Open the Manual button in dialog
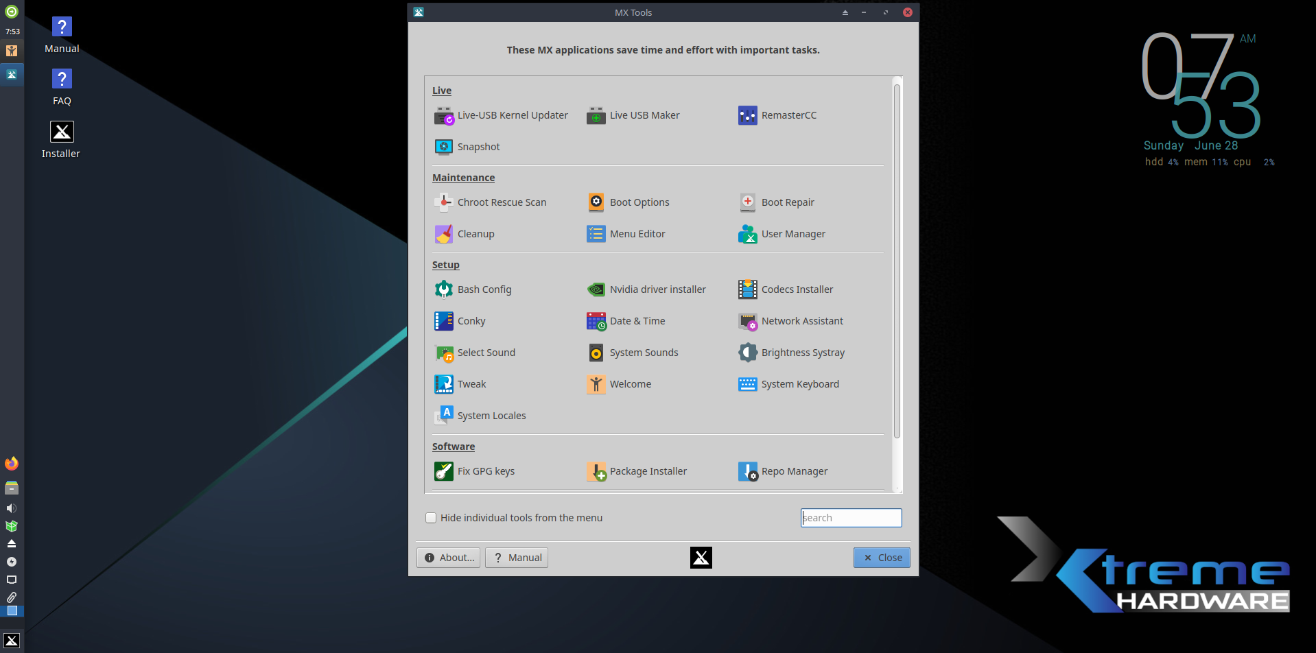Image resolution: width=1316 pixels, height=653 pixels. click(x=517, y=558)
